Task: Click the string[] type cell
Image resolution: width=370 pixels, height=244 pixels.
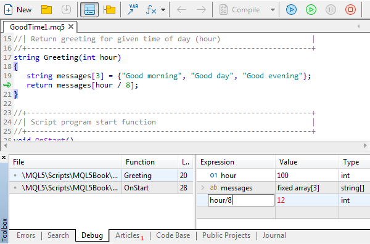Action: pyautogui.click(x=355, y=188)
